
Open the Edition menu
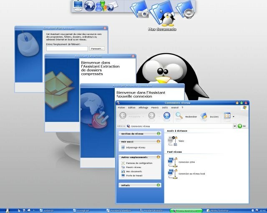(132, 107)
